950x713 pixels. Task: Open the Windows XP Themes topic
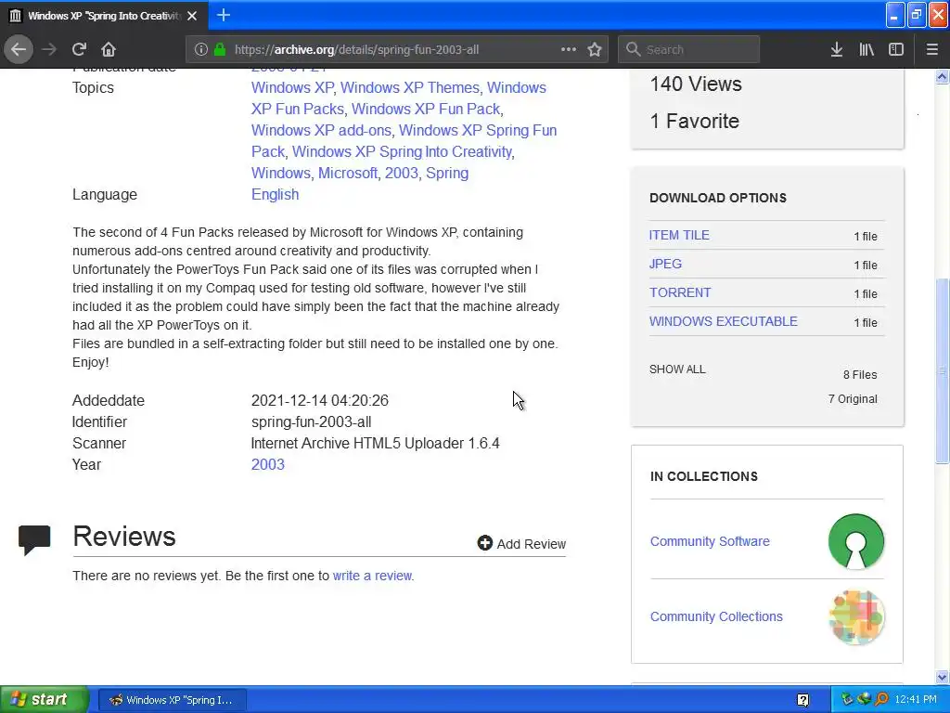pyautogui.click(x=409, y=87)
